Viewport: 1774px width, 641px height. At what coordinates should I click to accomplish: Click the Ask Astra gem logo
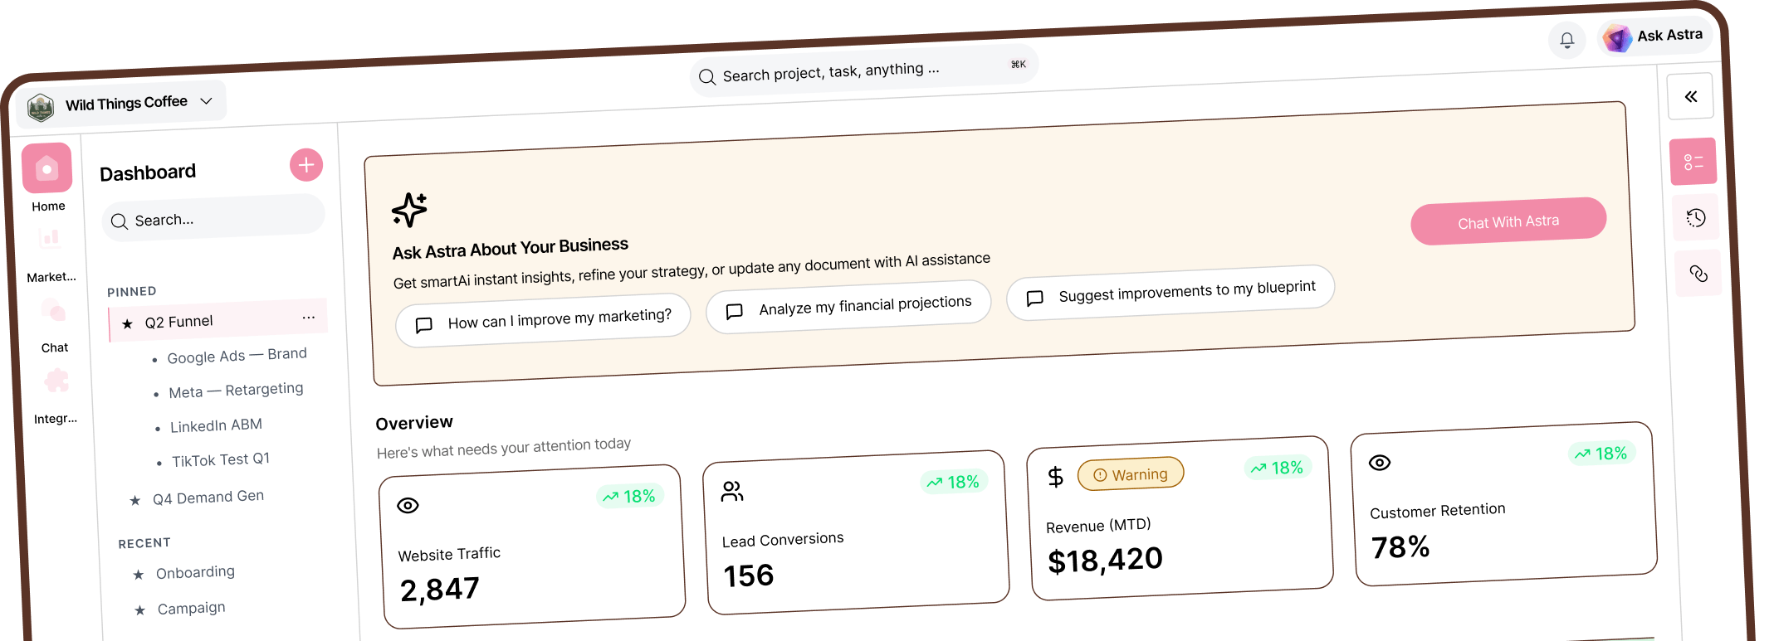point(1616,38)
